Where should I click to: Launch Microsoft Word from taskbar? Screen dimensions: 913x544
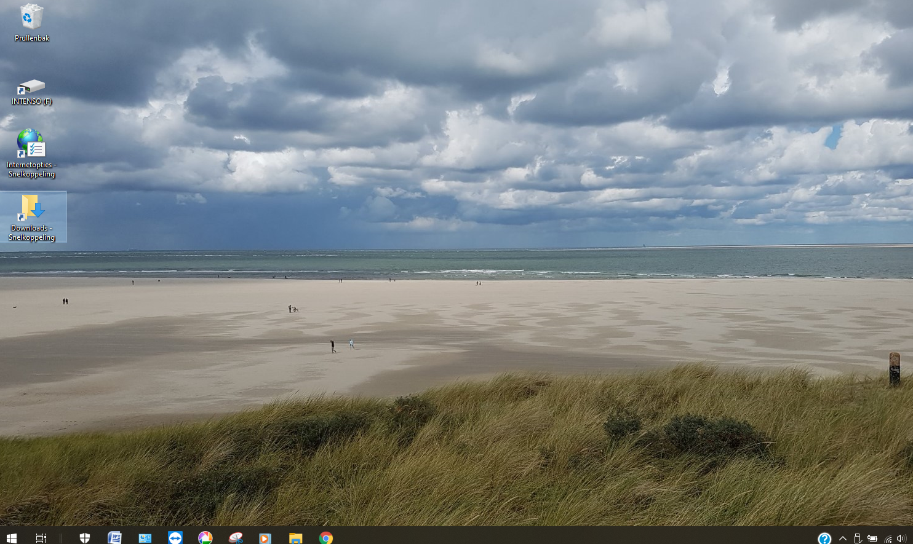[x=114, y=538]
